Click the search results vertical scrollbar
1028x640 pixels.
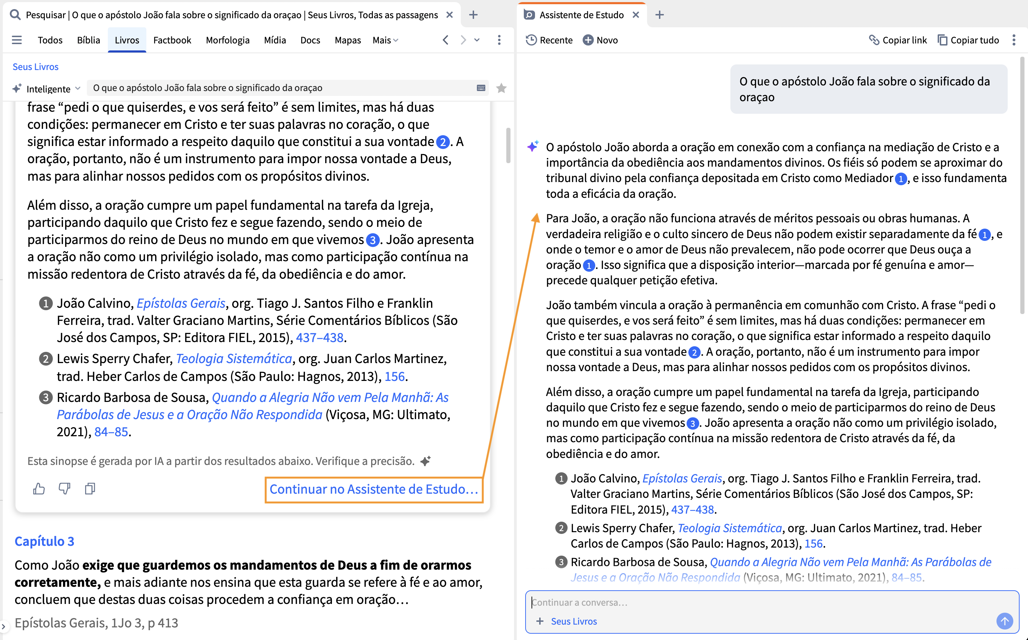point(508,145)
